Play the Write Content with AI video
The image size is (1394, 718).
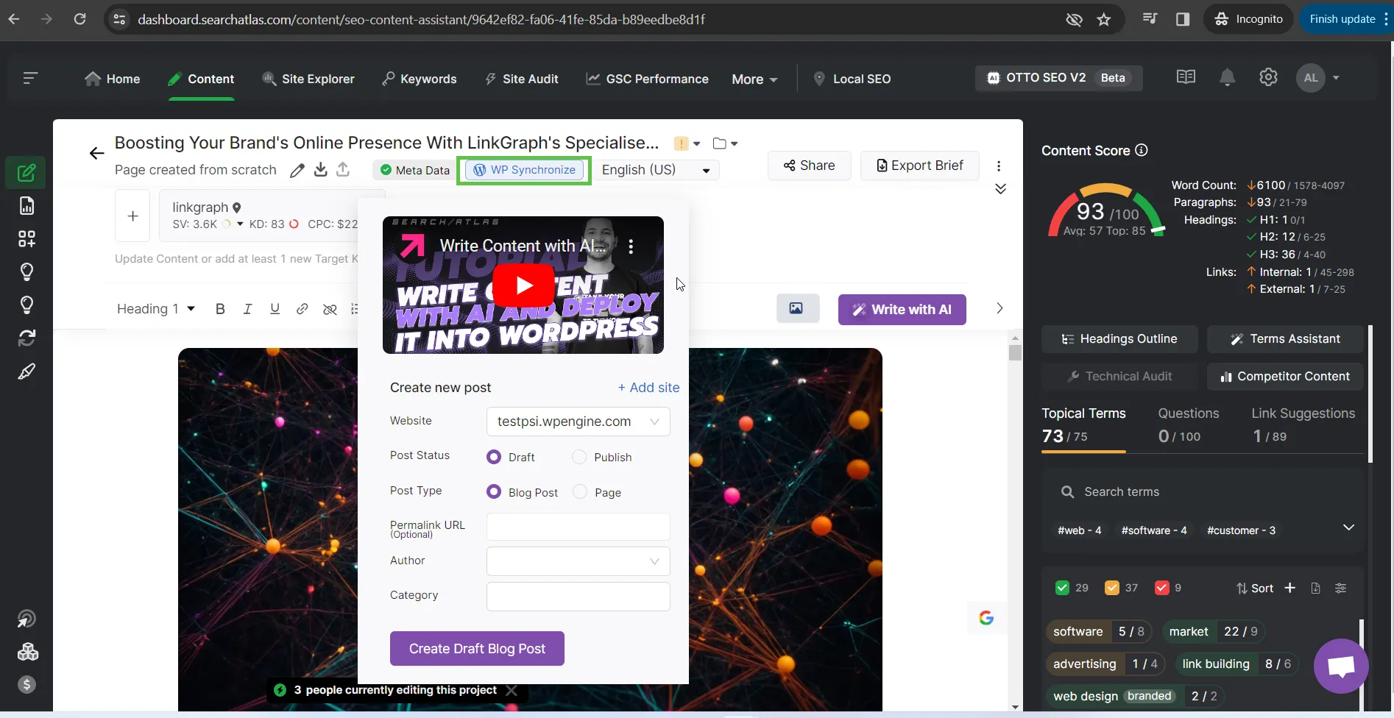click(523, 285)
